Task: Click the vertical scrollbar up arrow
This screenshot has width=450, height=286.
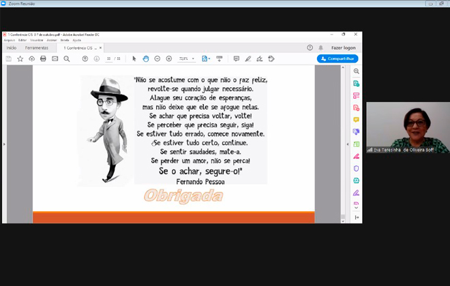Action: click(x=343, y=67)
